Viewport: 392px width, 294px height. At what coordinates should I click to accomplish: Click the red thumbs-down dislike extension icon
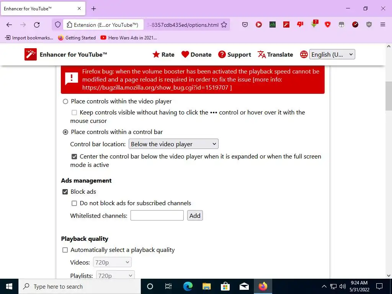point(300,24)
